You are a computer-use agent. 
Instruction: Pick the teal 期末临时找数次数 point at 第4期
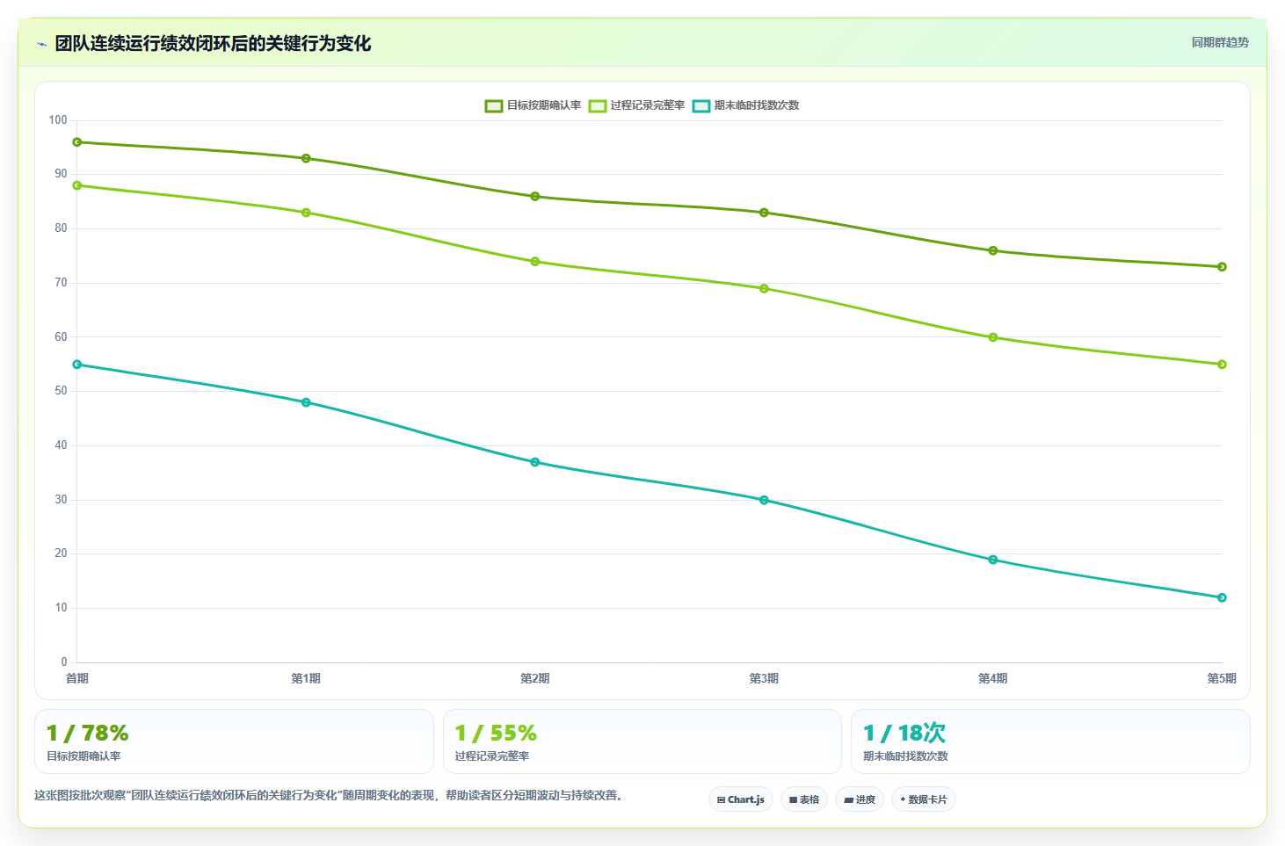(993, 560)
